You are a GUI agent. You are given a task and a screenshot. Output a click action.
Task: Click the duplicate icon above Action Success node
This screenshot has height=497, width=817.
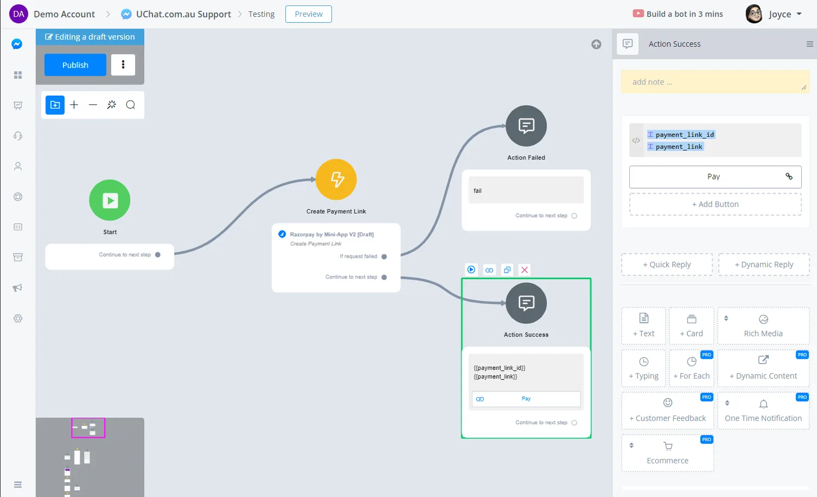pyautogui.click(x=507, y=270)
